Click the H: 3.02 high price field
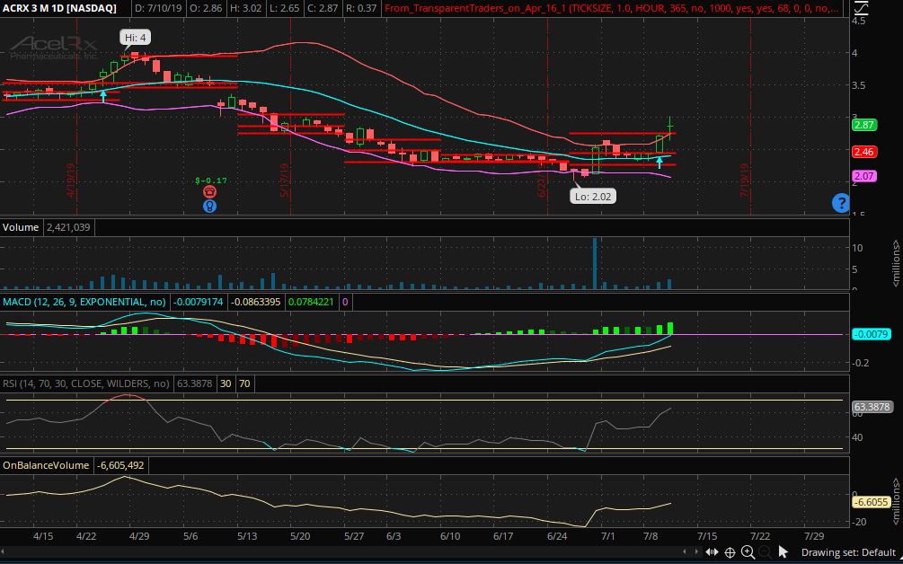 pos(246,8)
